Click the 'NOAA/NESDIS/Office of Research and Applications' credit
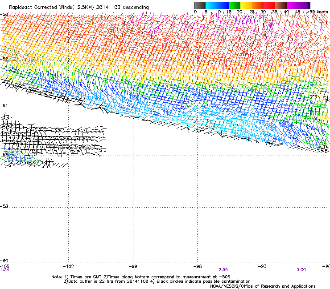Viewport: 330px width, 289px height. pyautogui.click(x=263, y=286)
